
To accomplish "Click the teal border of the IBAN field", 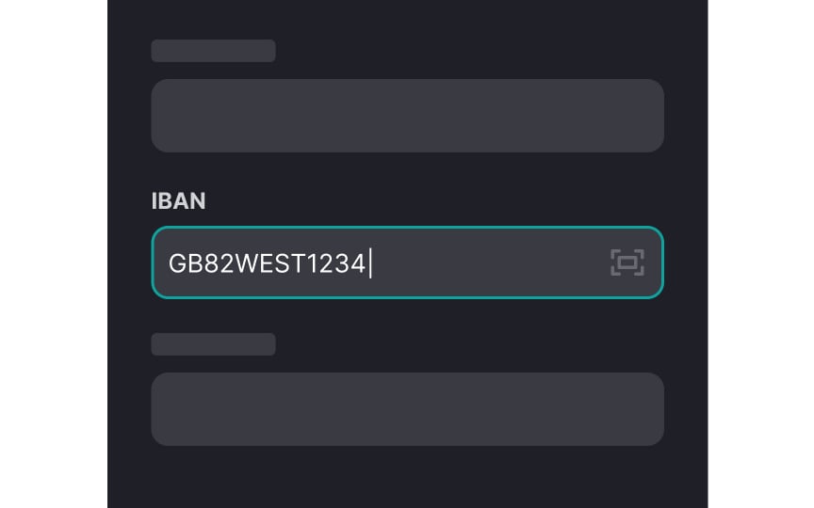I will tap(408, 227).
